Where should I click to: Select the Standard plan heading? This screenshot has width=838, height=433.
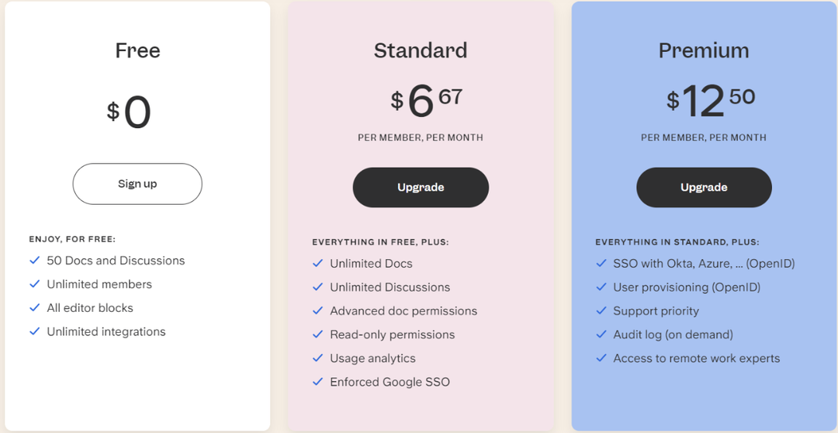point(421,50)
